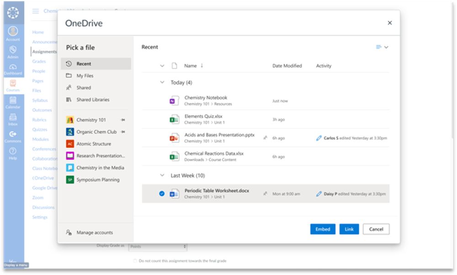This screenshot has width=457, height=275.
Task: Click the OneNote icon for Chemistry Notebook
Action: pyautogui.click(x=174, y=101)
